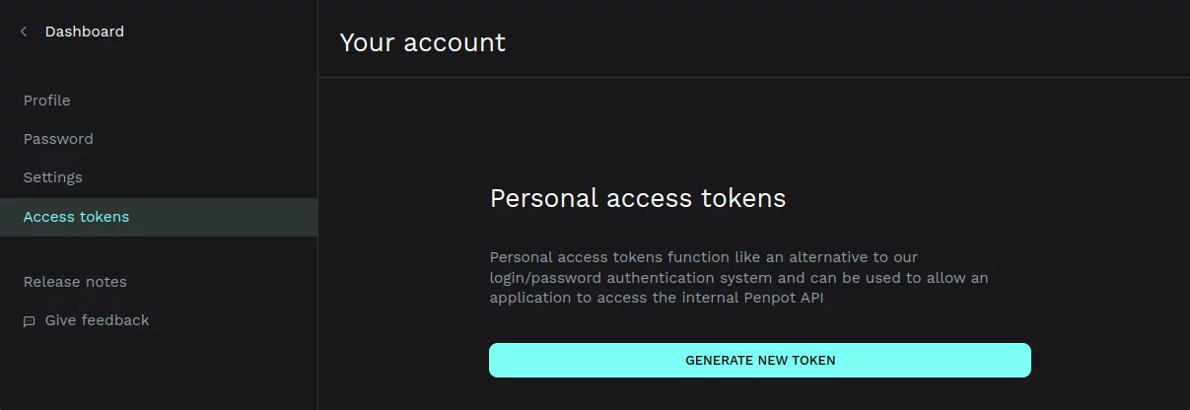The height and width of the screenshot is (410, 1190).
Task: Click the Give feedback text link
Action: [97, 320]
